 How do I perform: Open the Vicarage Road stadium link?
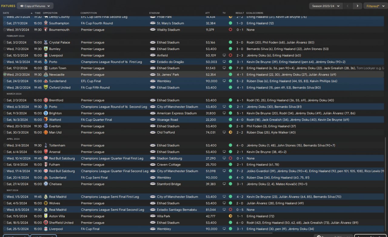coord(167,120)
